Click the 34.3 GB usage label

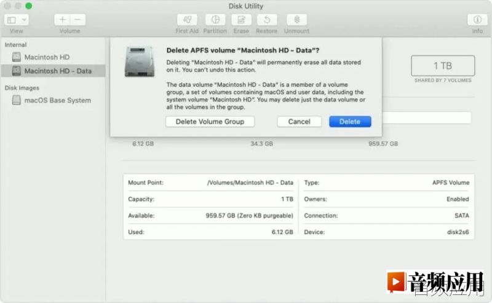pos(262,144)
